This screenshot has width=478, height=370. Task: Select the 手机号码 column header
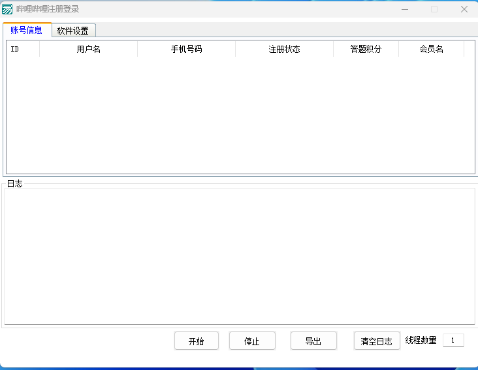pos(186,50)
